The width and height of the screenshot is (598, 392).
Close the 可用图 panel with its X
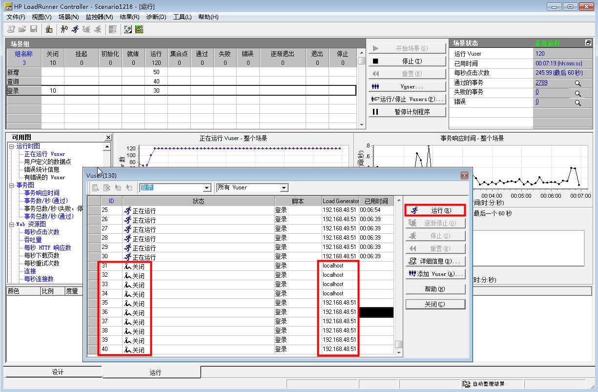[x=108, y=138]
